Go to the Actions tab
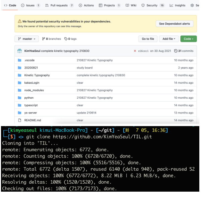This screenshot has width=203, height=197. tap(86, 5)
